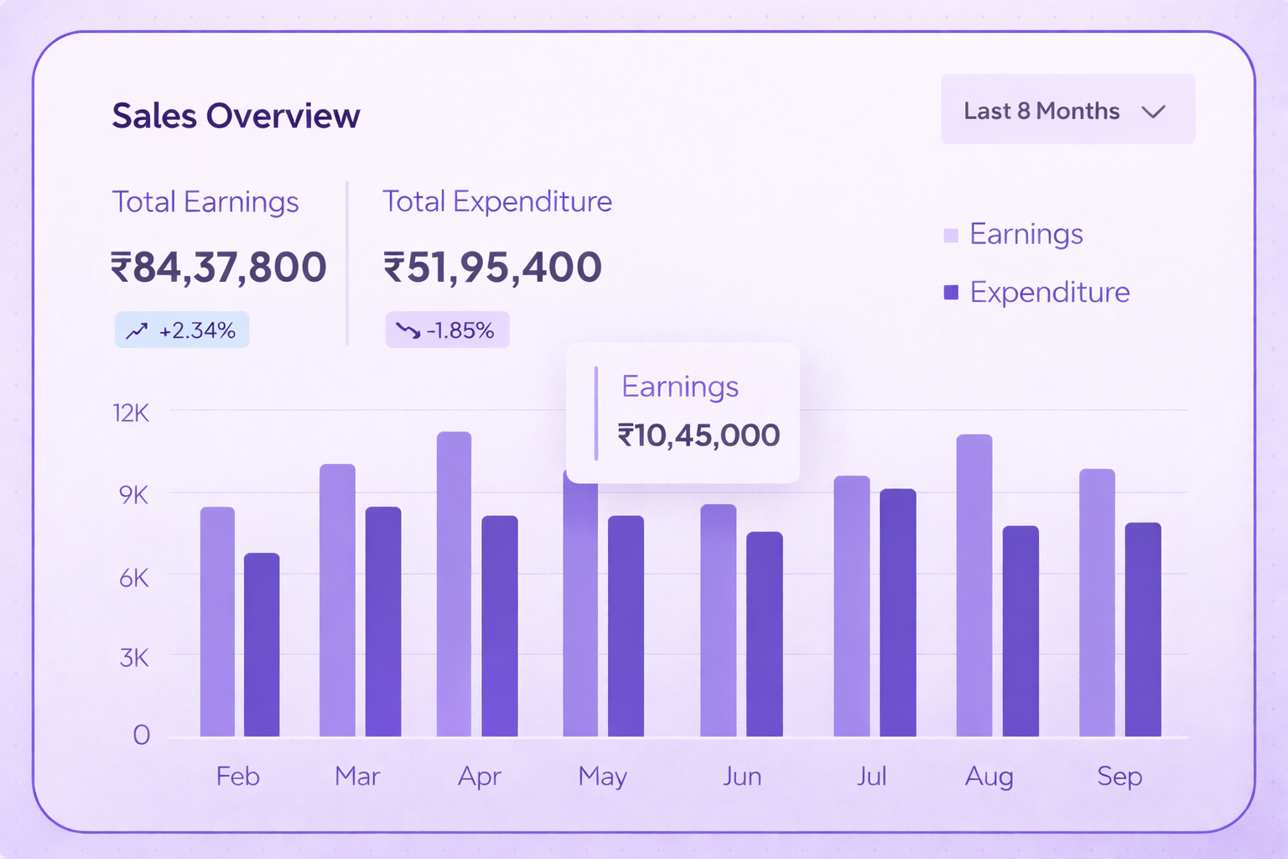
Task: Select the -1.85% expenditure change badge
Action: click(x=447, y=331)
